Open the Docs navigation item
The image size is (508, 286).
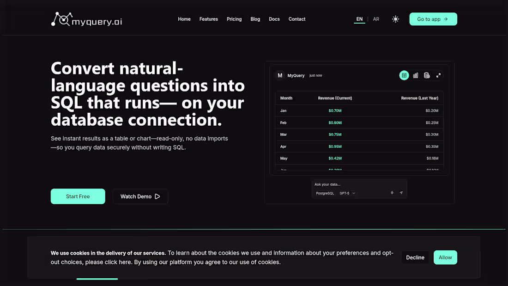274,19
